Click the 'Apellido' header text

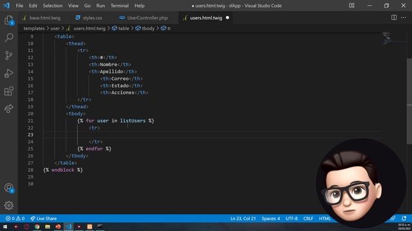click(111, 71)
